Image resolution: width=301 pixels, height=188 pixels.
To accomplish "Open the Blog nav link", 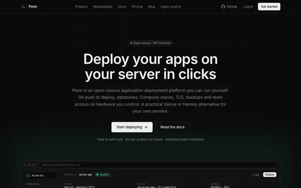I will (151, 7).
